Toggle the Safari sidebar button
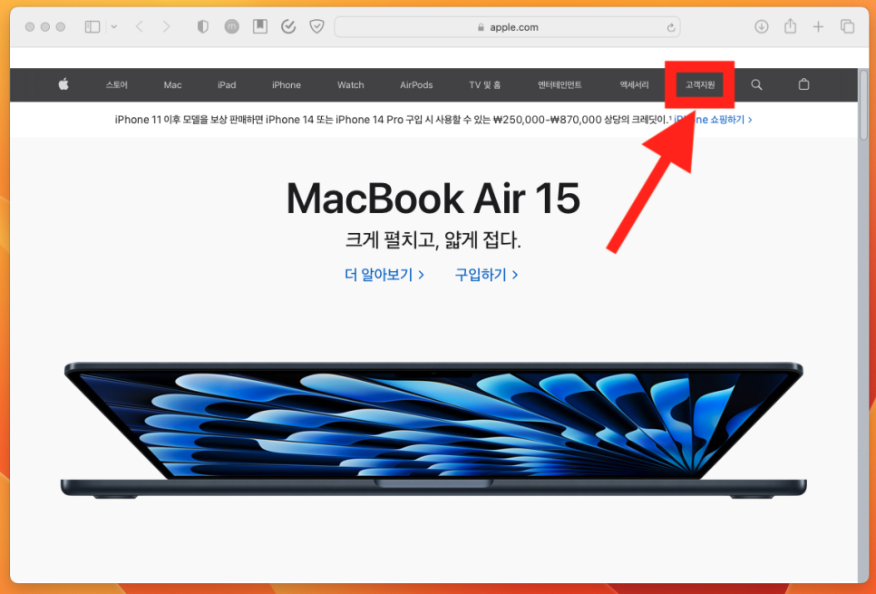The height and width of the screenshot is (594, 876). [x=92, y=27]
